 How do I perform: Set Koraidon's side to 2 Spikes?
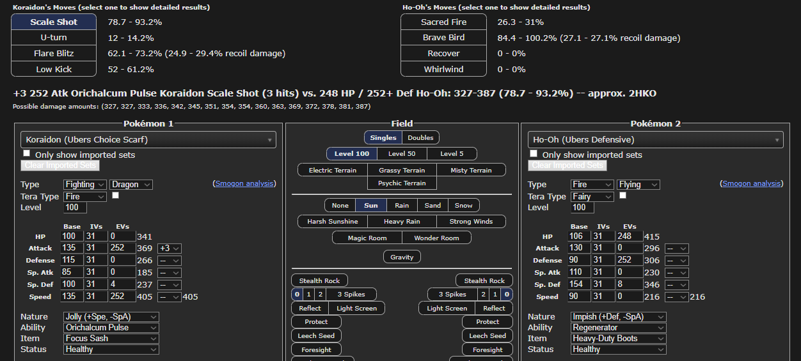click(321, 294)
